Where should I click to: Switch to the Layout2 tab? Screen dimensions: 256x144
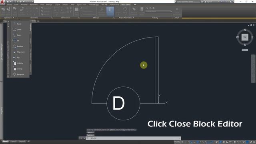(22, 141)
